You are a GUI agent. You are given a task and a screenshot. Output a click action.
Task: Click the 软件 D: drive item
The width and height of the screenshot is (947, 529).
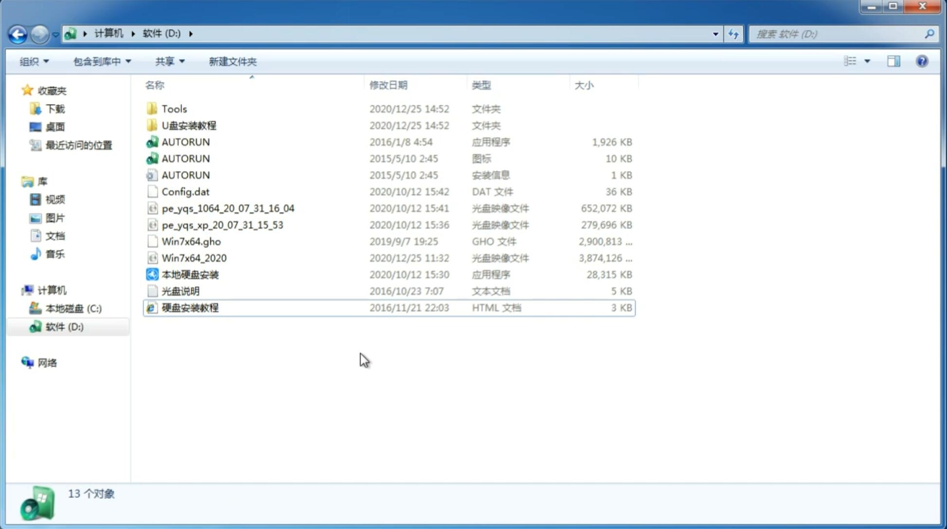pyautogui.click(x=64, y=326)
